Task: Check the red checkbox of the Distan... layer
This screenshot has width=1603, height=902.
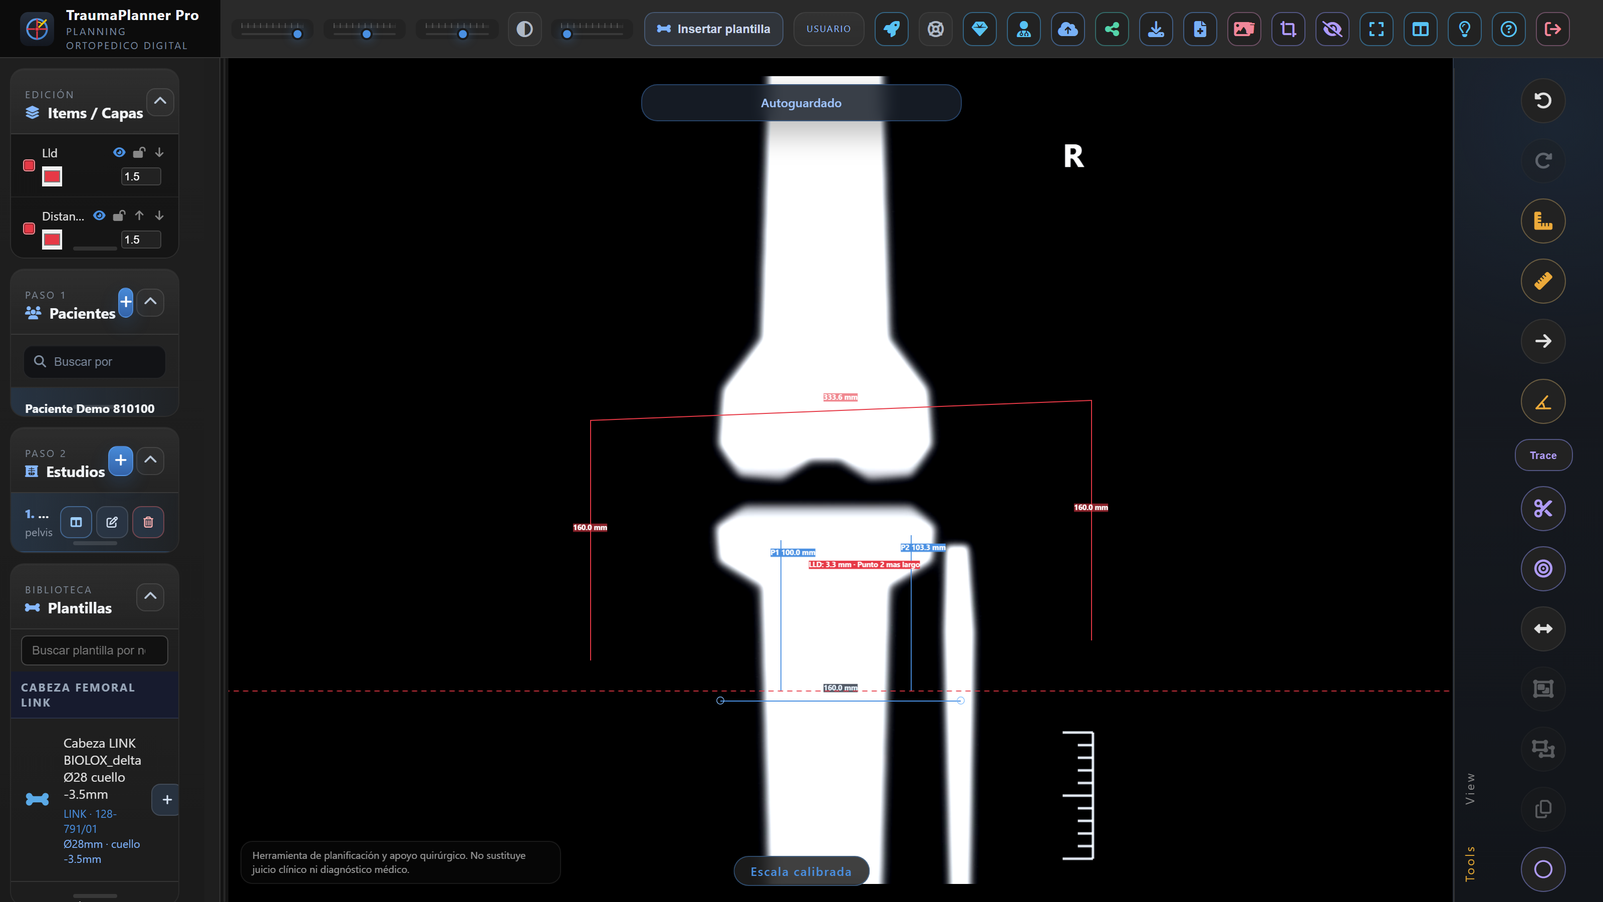Action: [x=29, y=229]
